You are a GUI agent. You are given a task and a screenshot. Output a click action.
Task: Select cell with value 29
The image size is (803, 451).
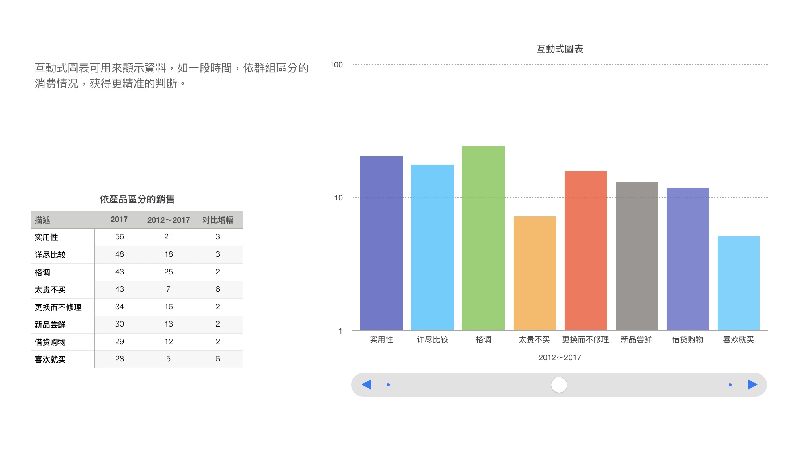click(x=120, y=342)
